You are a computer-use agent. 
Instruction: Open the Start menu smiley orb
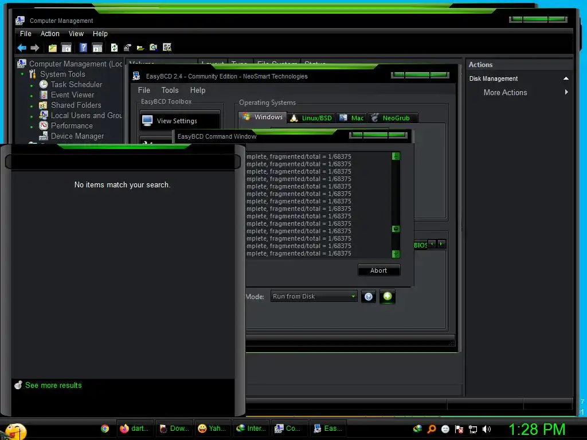15,431
